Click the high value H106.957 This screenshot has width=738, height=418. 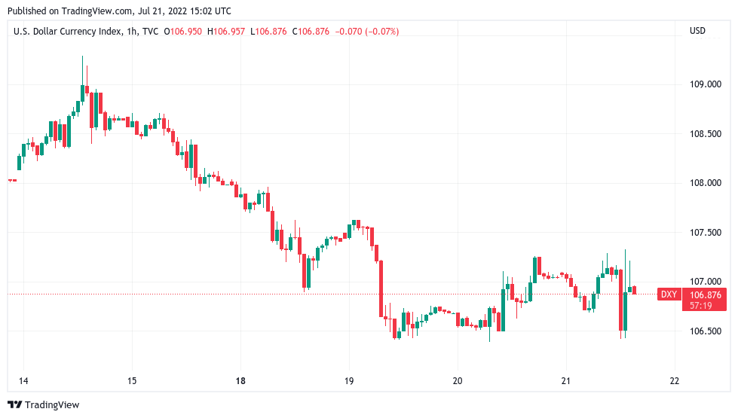pos(230,31)
